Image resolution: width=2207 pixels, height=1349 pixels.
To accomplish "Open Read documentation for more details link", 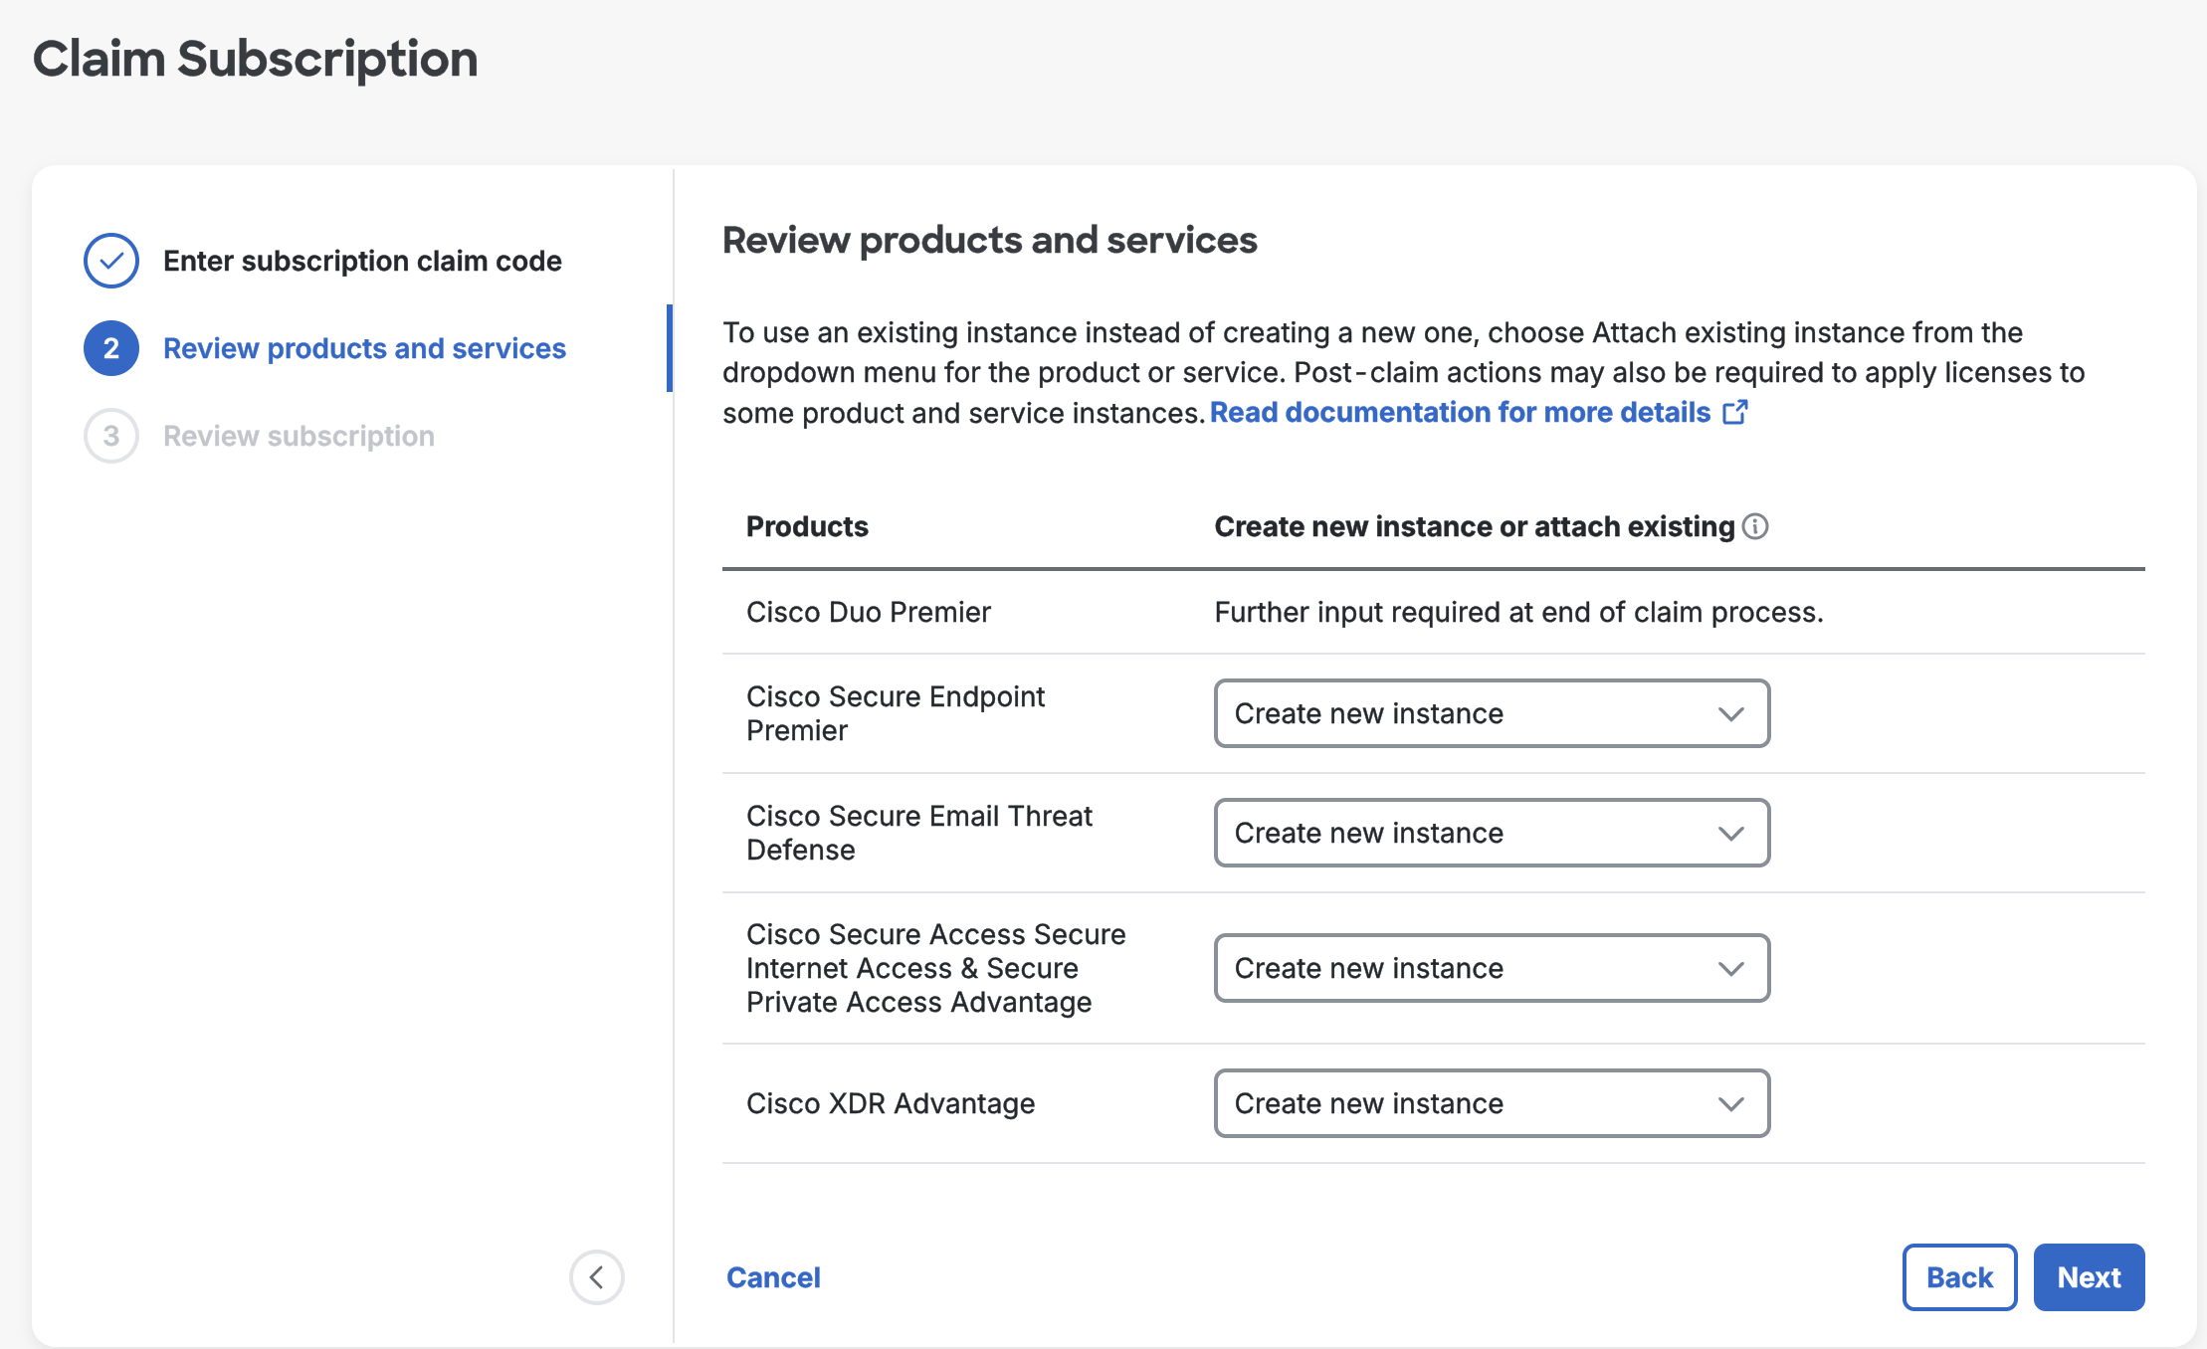I will (1460, 412).
